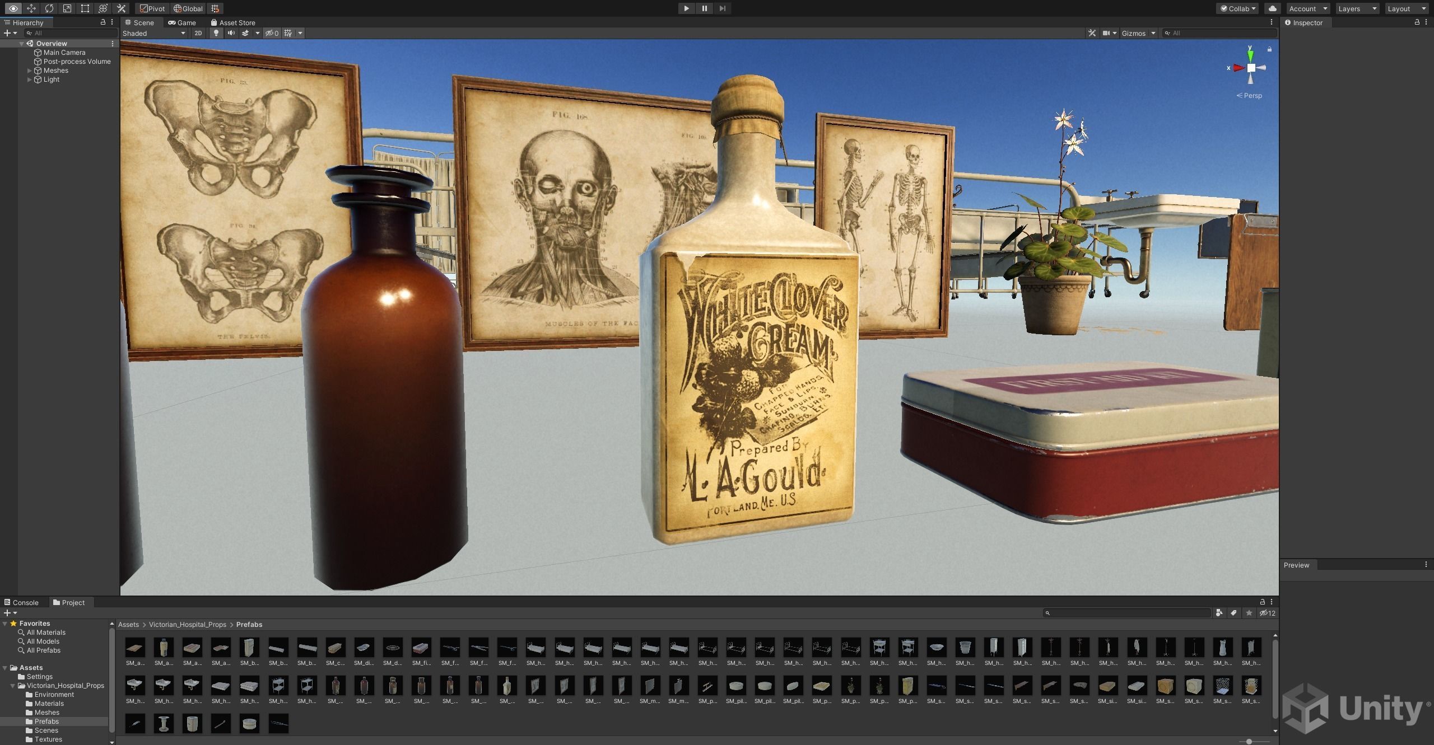The width and height of the screenshot is (1434, 745).
Task: Select the Rect transform tool
Action: point(85,8)
